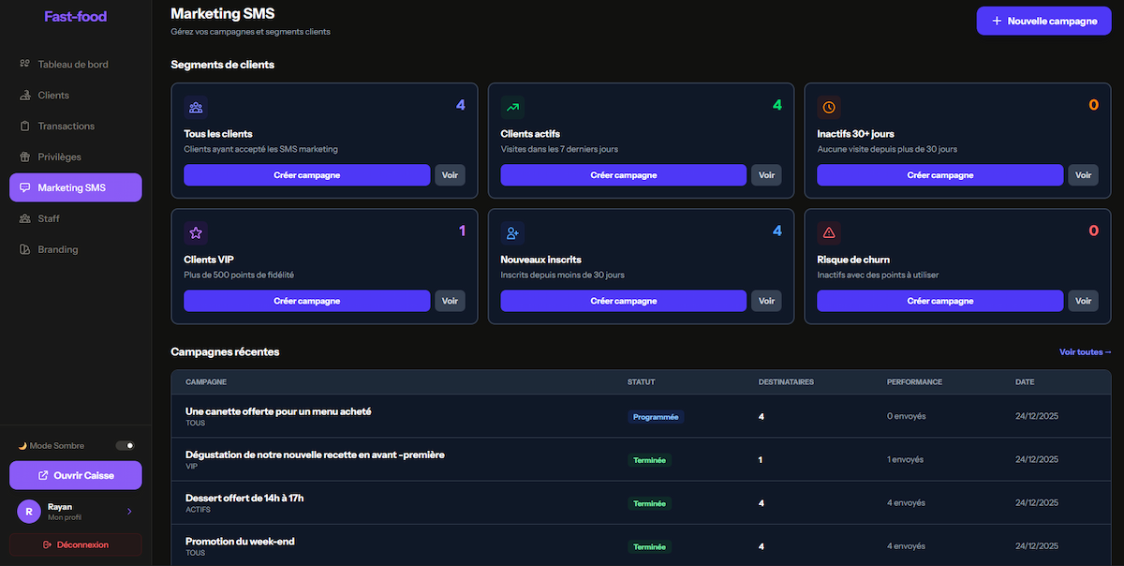
Task: Click the Nouvelle campagne button
Action: 1043,21
